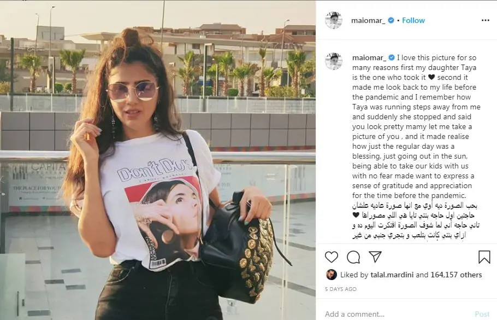497x320 pixels.
Task: View talal.mardini profile from likes
Action: 392,275
